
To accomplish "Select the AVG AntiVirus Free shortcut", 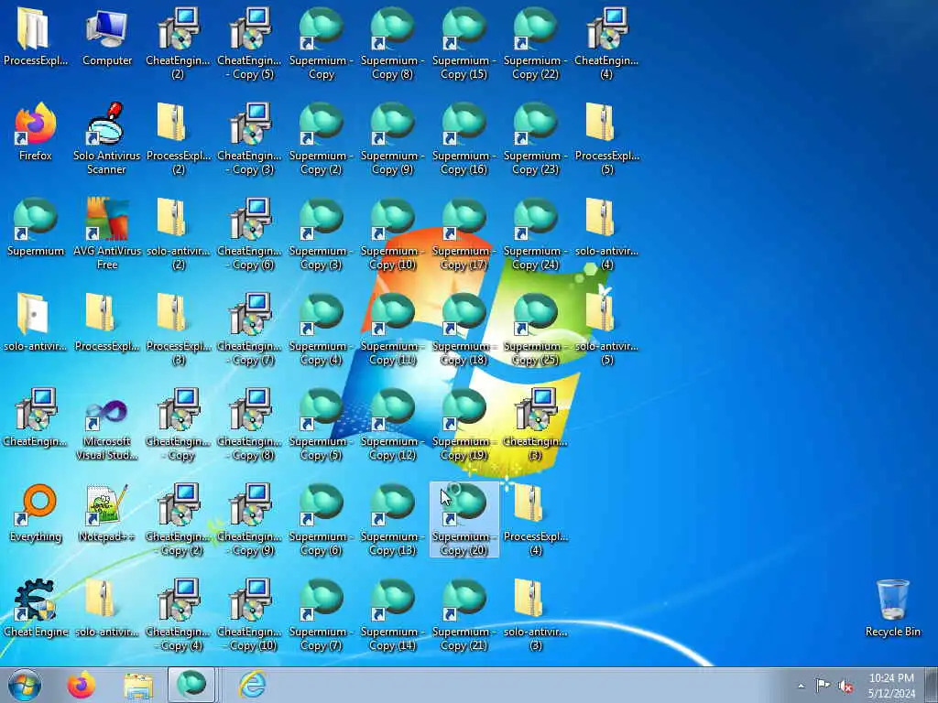I will click(x=107, y=233).
